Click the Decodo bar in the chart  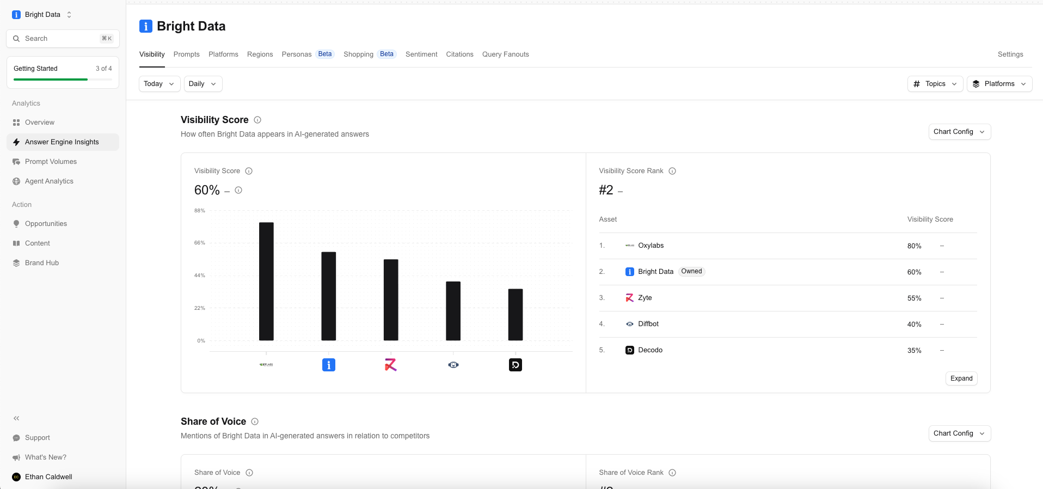516,315
